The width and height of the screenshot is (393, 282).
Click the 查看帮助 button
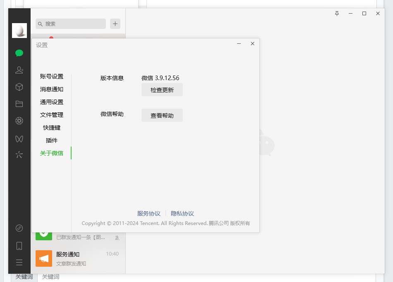[162, 116]
